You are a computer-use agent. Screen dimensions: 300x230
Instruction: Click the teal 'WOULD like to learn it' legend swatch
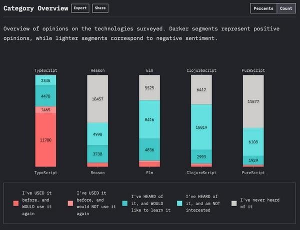point(125,203)
